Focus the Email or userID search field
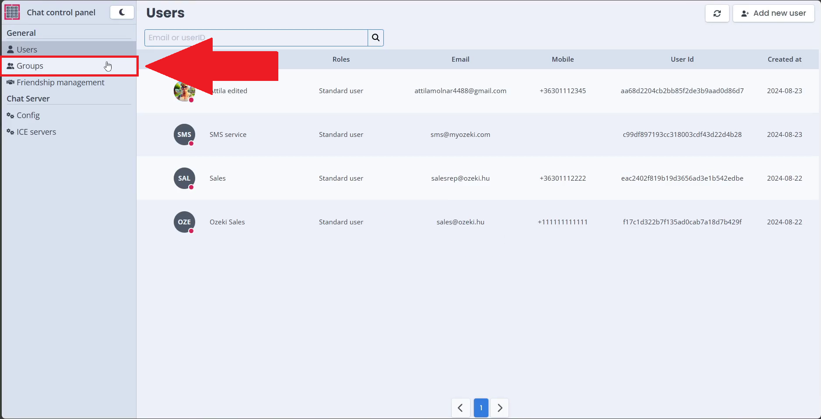This screenshot has width=821, height=419. (256, 38)
